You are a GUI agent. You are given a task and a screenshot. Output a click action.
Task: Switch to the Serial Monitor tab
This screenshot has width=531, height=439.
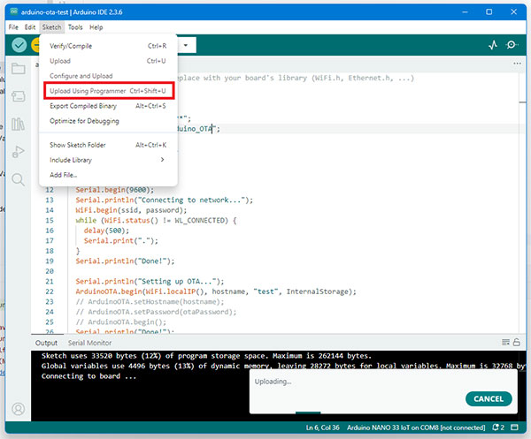pos(89,343)
